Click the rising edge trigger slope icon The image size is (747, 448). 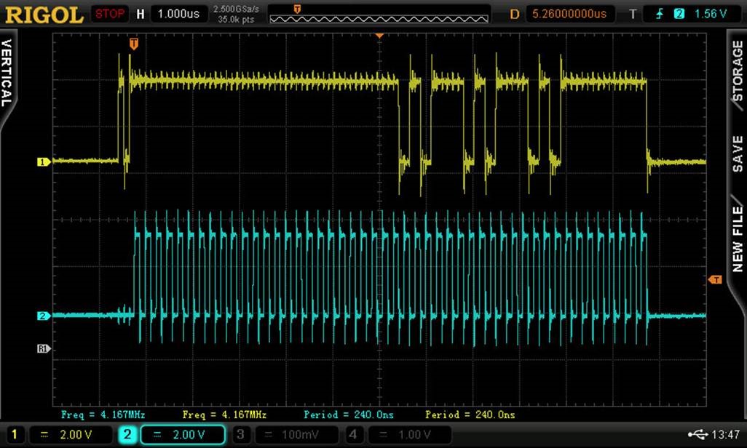[x=660, y=14]
